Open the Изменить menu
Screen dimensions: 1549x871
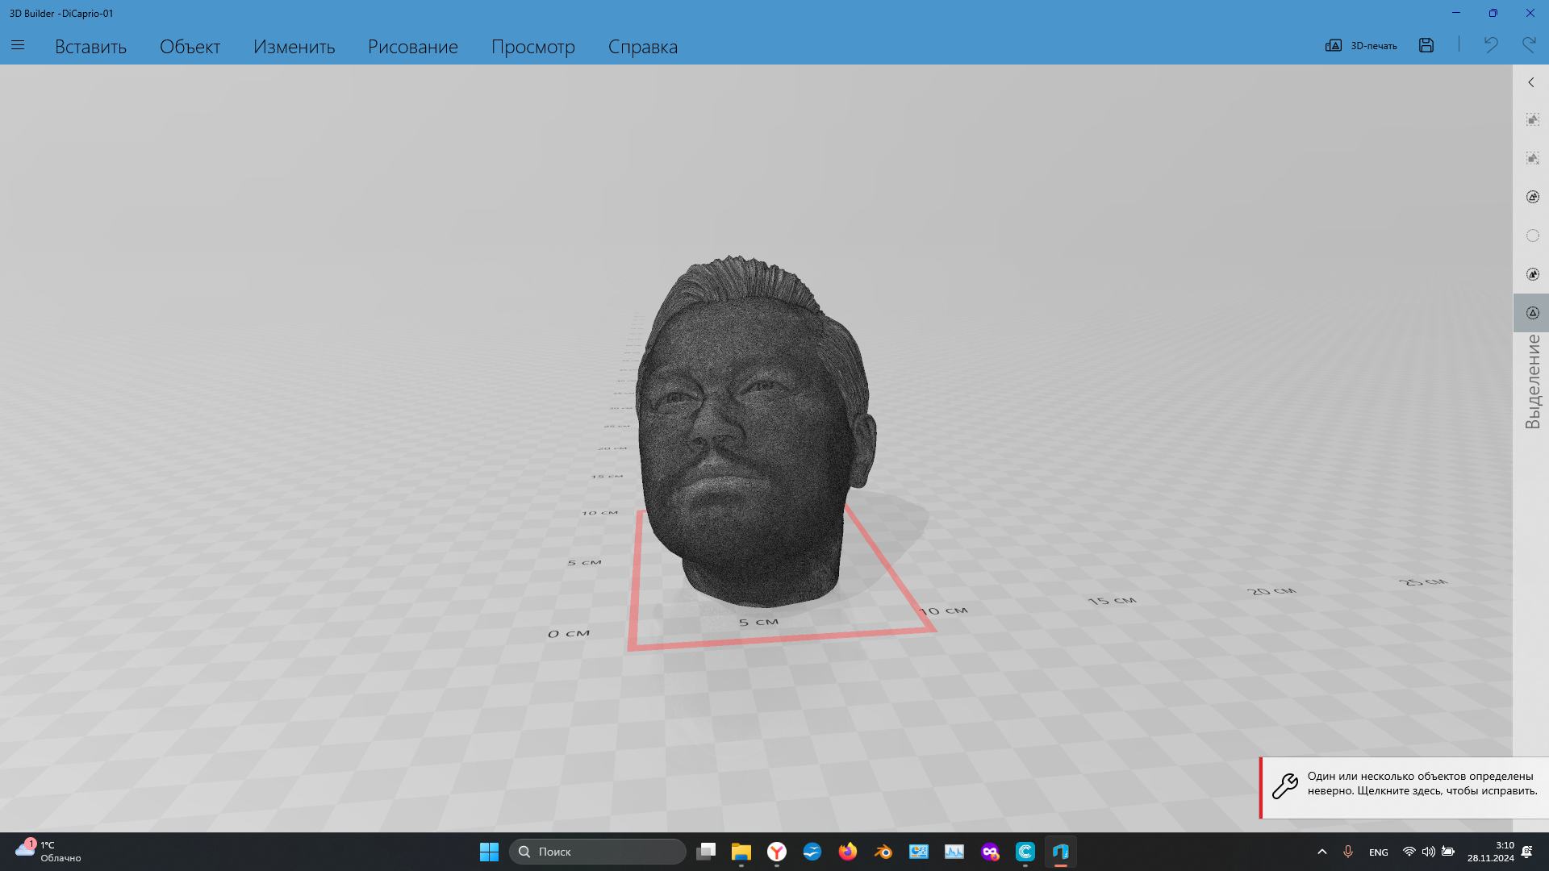294,47
